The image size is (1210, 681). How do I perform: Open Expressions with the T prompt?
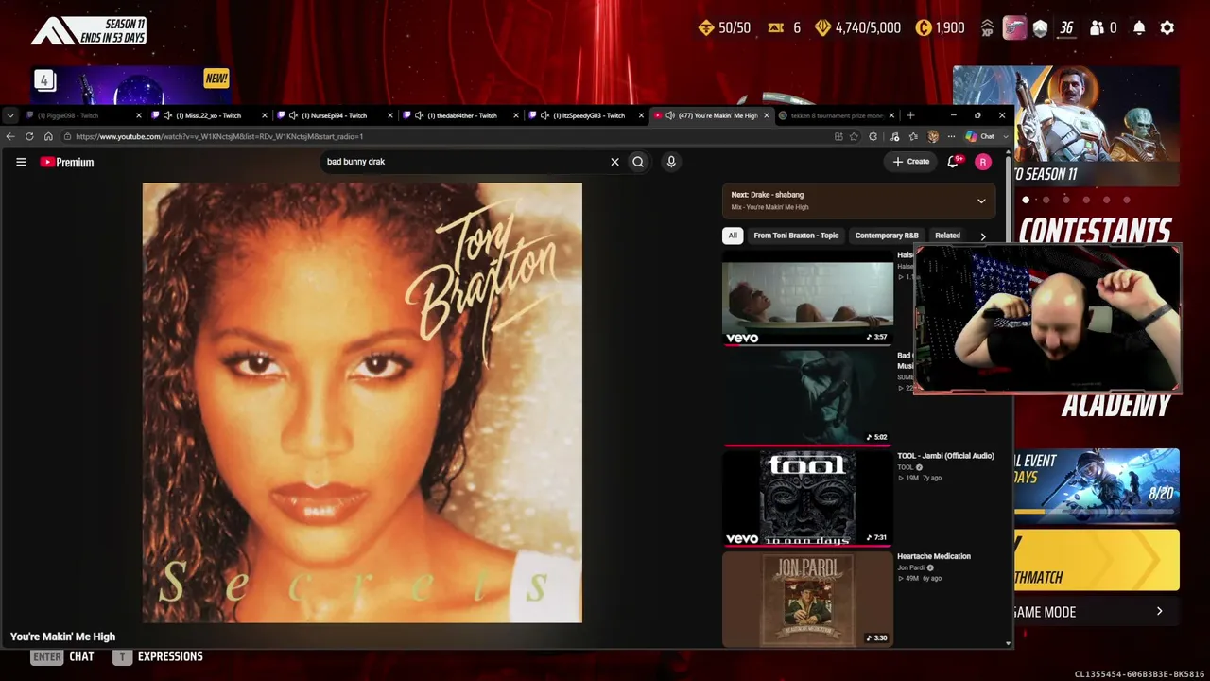[x=158, y=656]
